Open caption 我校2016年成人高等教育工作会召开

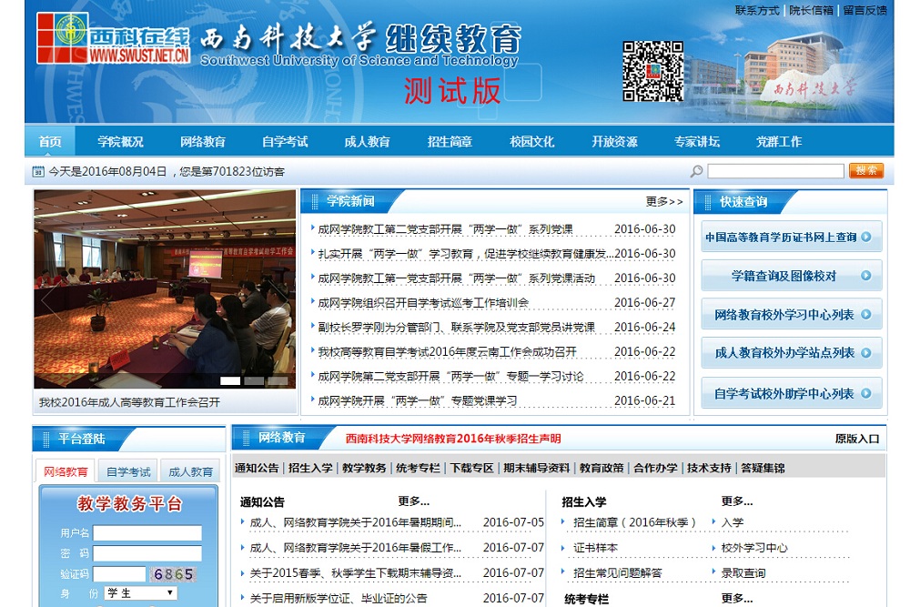[129, 402]
